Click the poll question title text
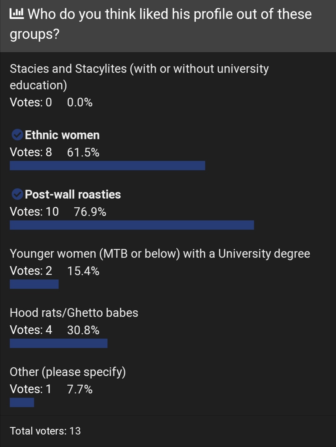The width and height of the screenshot is (336, 447). 161,24
